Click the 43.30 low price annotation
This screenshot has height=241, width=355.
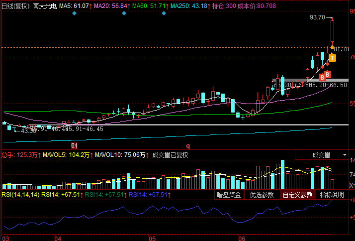pos(28,131)
